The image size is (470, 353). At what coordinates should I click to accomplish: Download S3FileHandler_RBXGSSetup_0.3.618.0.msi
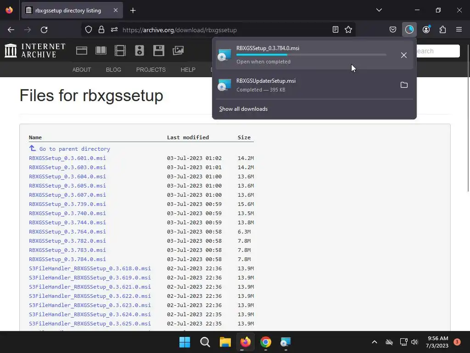click(x=90, y=268)
